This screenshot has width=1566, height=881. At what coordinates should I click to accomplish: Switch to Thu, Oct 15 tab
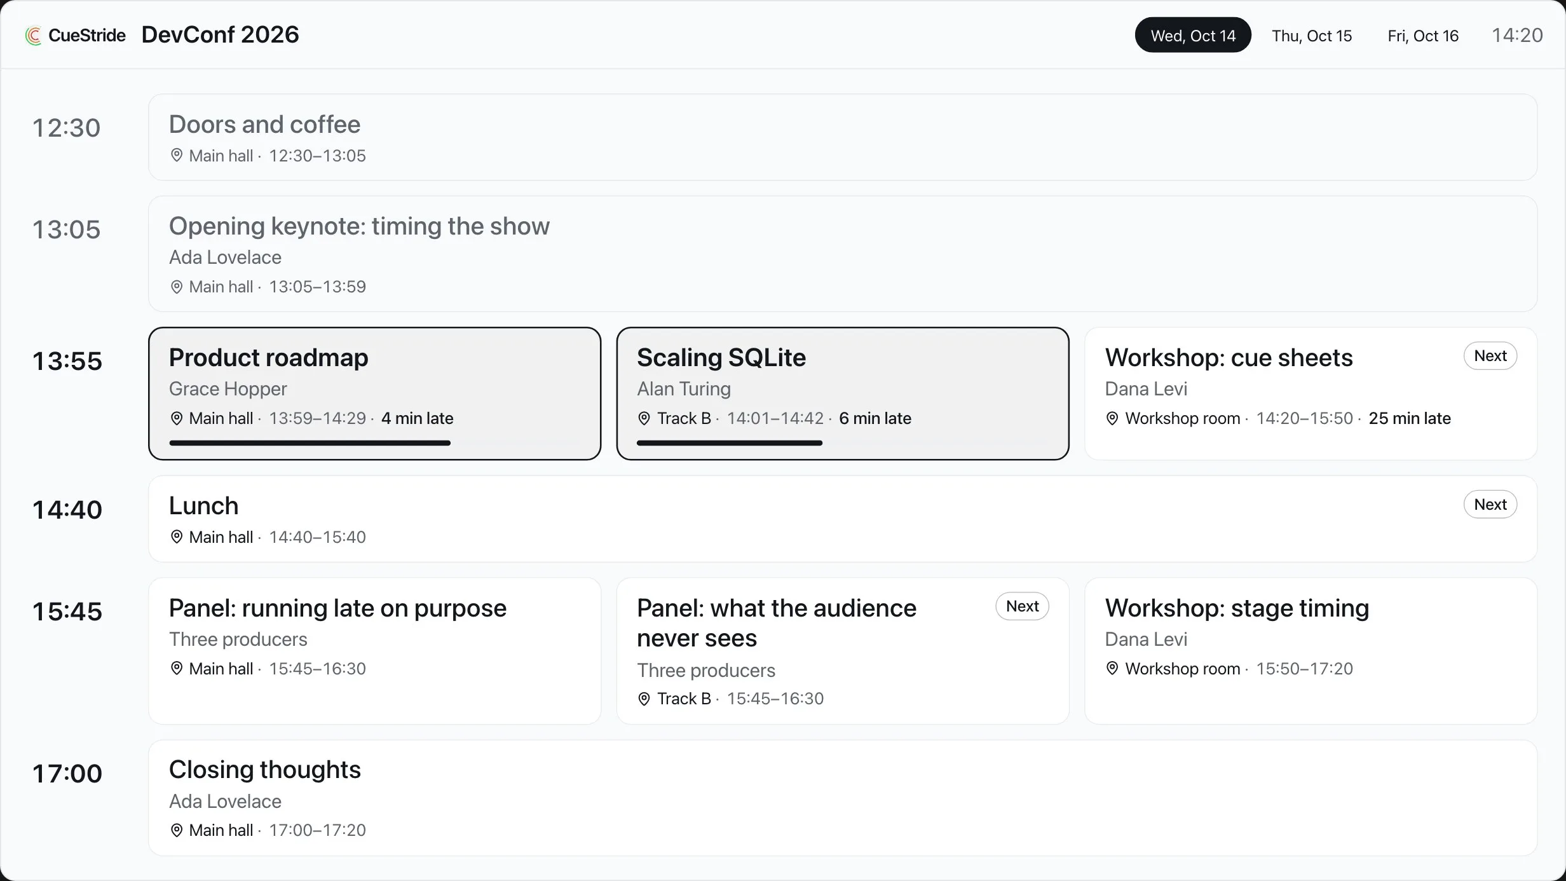click(1312, 36)
